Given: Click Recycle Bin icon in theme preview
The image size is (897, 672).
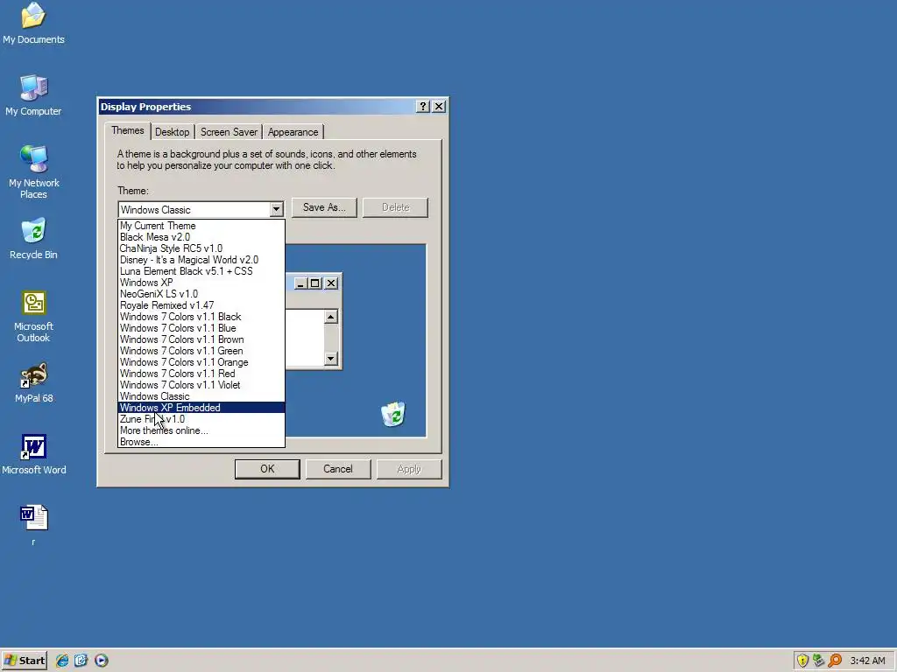Looking at the screenshot, I should click(393, 414).
